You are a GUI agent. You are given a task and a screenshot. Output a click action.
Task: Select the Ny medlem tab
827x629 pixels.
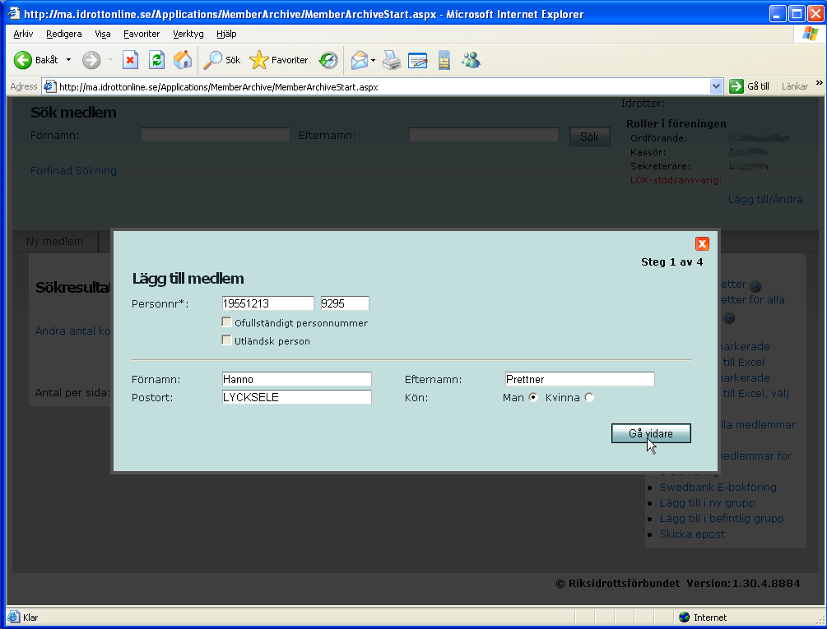[55, 241]
